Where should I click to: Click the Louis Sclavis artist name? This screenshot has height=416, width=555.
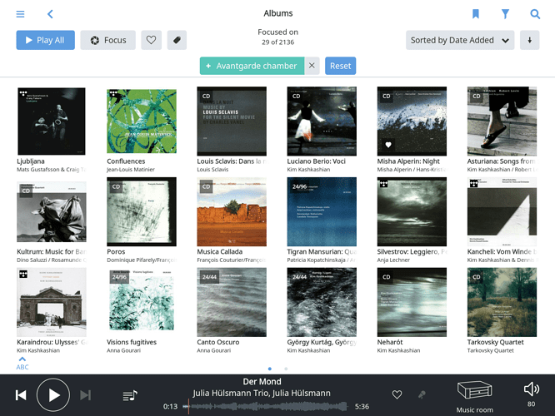pyautogui.click(x=212, y=170)
